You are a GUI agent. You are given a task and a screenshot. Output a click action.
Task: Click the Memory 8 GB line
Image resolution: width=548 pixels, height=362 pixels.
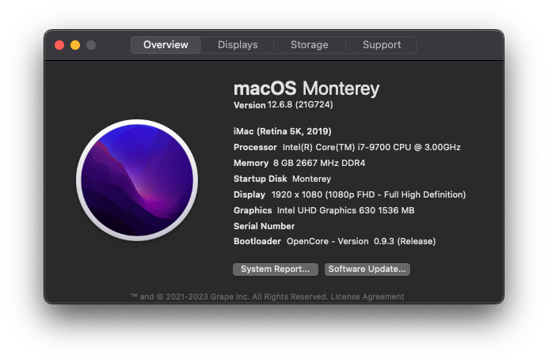[x=299, y=163]
